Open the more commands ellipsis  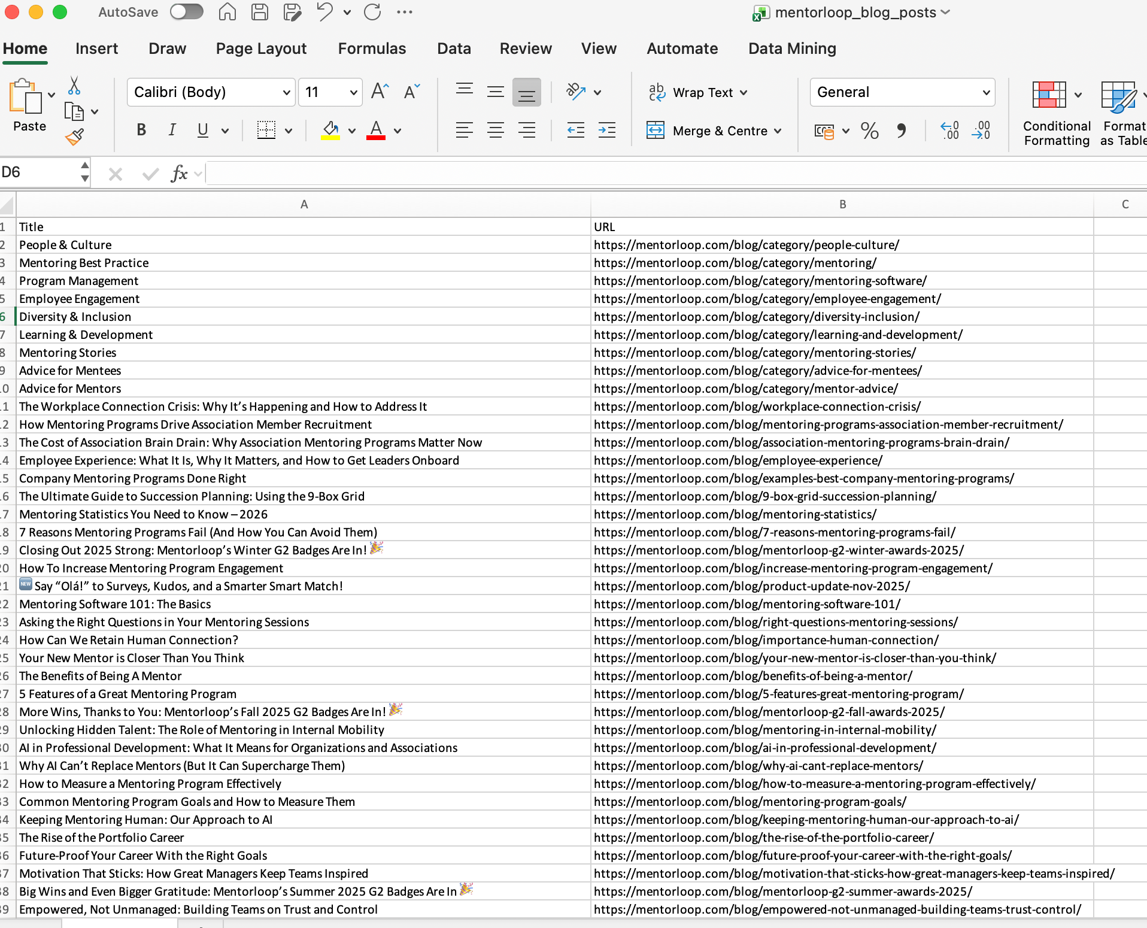click(x=405, y=12)
